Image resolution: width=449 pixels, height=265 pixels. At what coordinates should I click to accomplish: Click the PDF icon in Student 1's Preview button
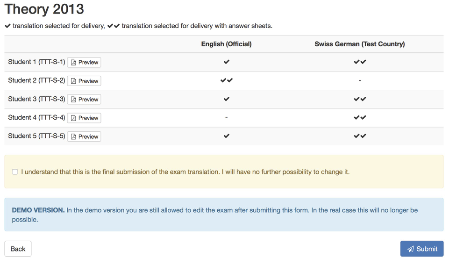pos(73,63)
